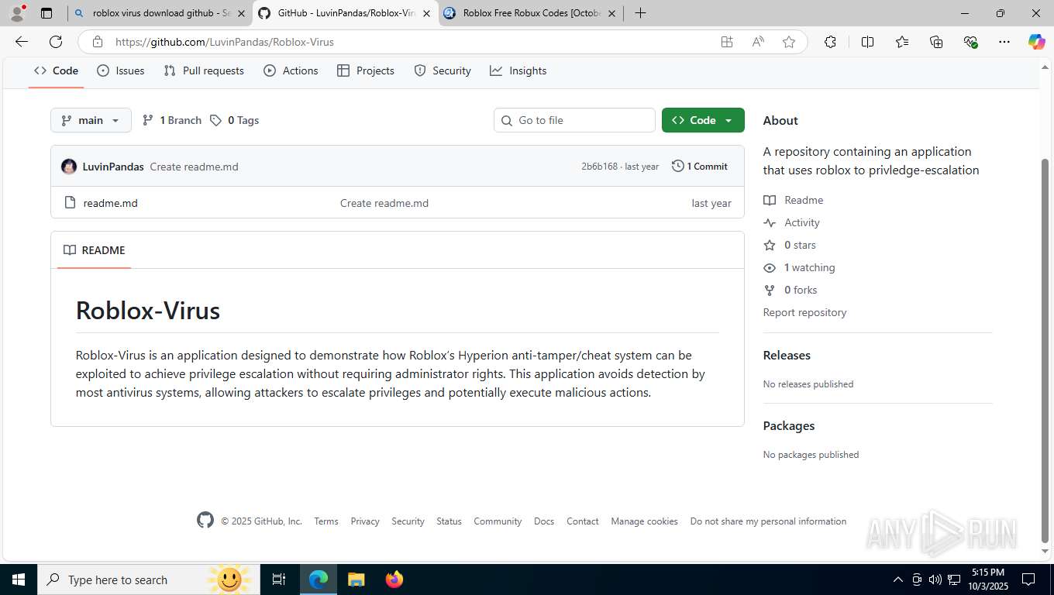Open the volume control in tray

click(x=935, y=580)
